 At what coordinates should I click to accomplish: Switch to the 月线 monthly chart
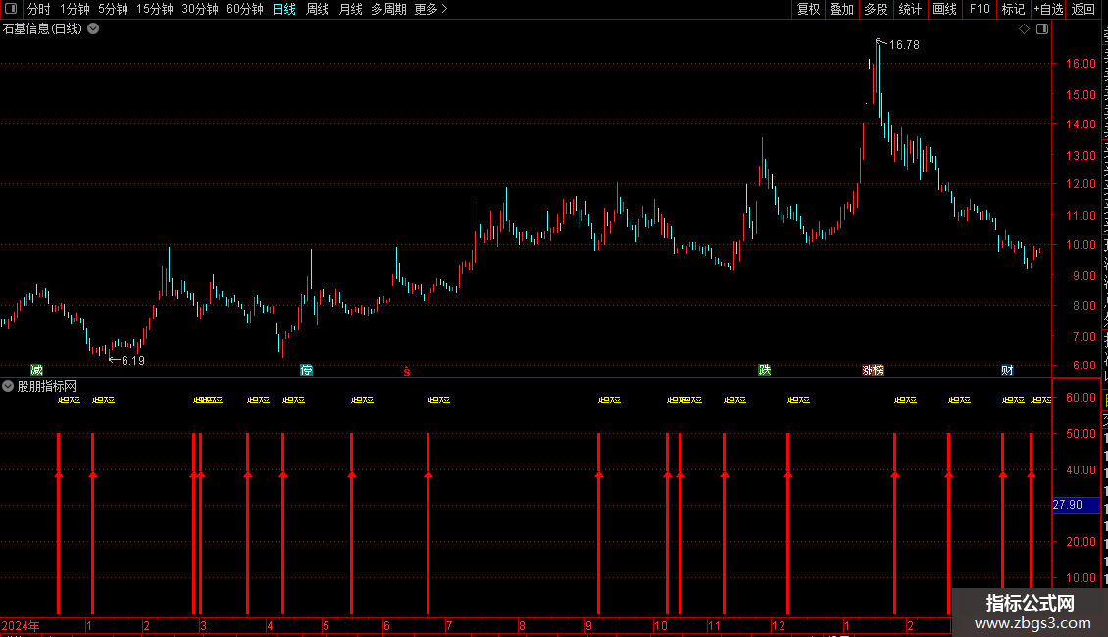(x=350, y=9)
